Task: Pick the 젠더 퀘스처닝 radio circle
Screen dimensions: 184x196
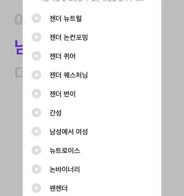Action: [x=36, y=75]
